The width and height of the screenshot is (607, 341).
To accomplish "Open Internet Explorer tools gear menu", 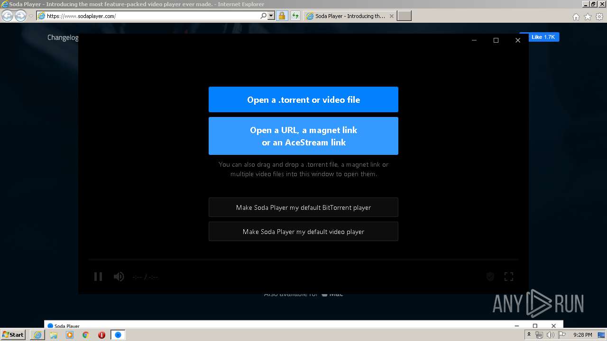I will tap(599, 17).
